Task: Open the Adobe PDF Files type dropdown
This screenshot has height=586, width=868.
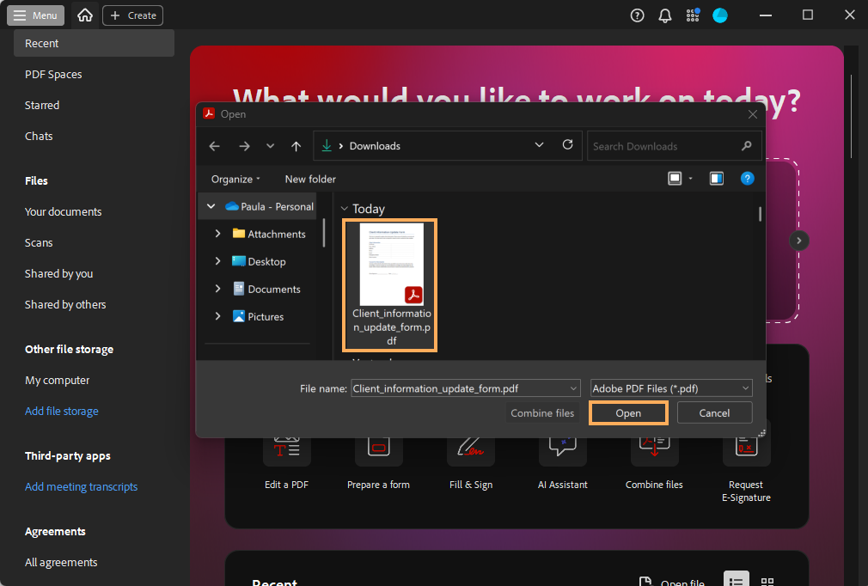Action: (x=671, y=388)
